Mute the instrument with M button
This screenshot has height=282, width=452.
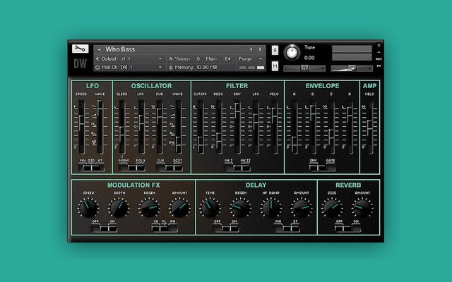pos(275,66)
